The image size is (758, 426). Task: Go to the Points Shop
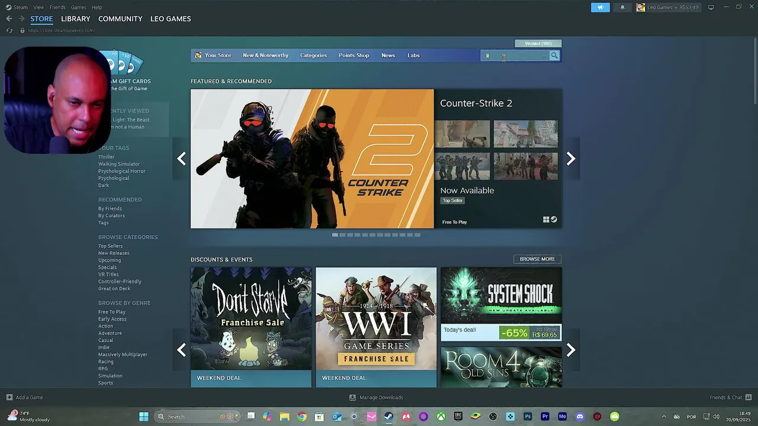354,56
